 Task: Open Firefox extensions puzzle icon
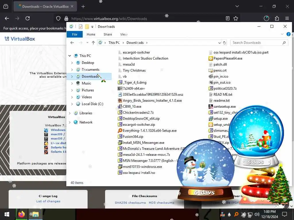point(277,18)
